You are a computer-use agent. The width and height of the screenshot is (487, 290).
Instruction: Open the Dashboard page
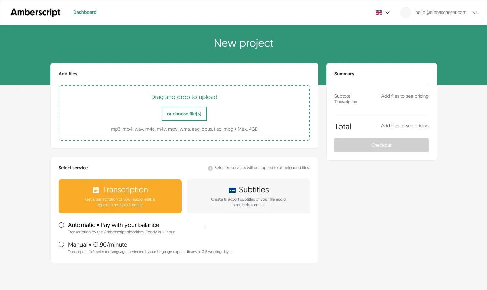[85, 12]
